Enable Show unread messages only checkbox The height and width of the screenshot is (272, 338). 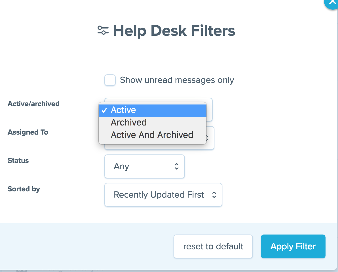[110, 80]
